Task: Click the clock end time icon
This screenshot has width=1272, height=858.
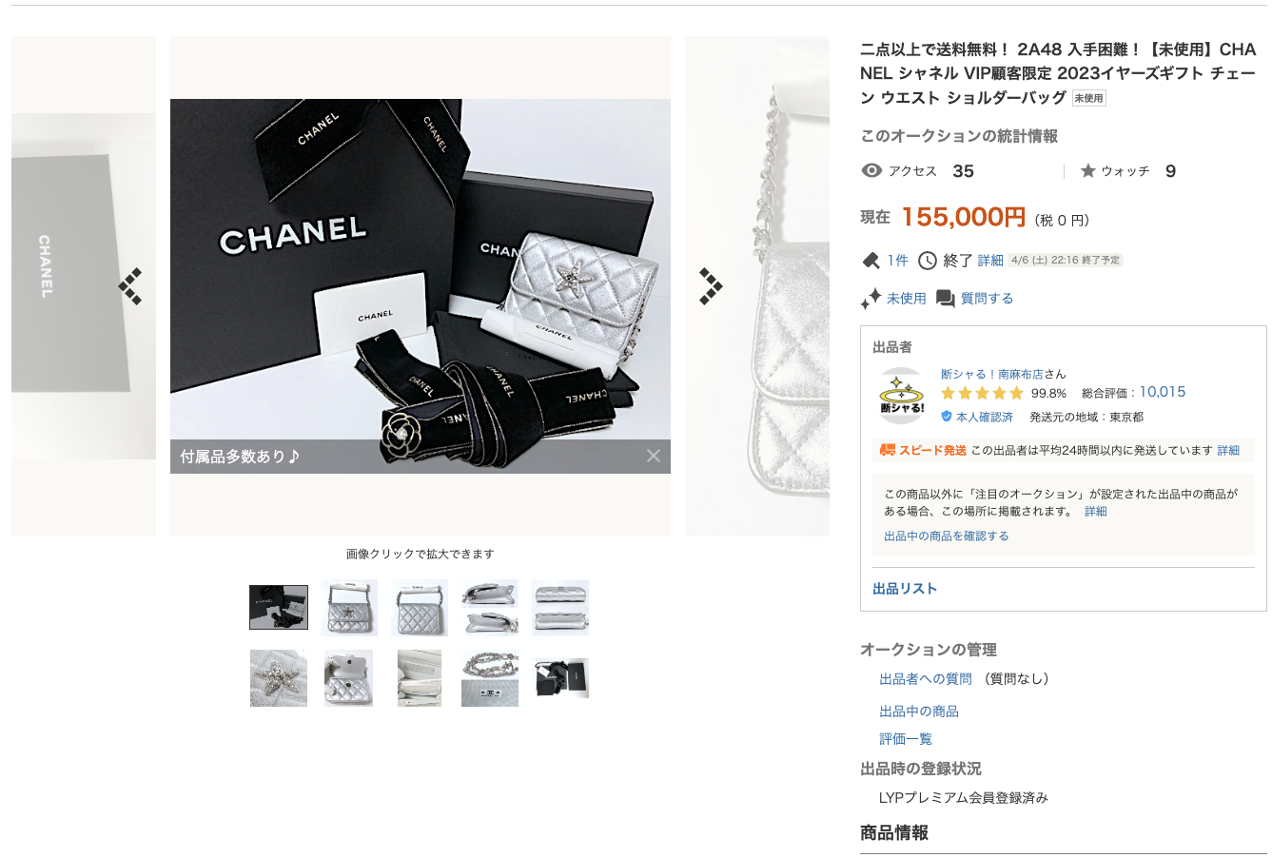Action: click(928, 261)
